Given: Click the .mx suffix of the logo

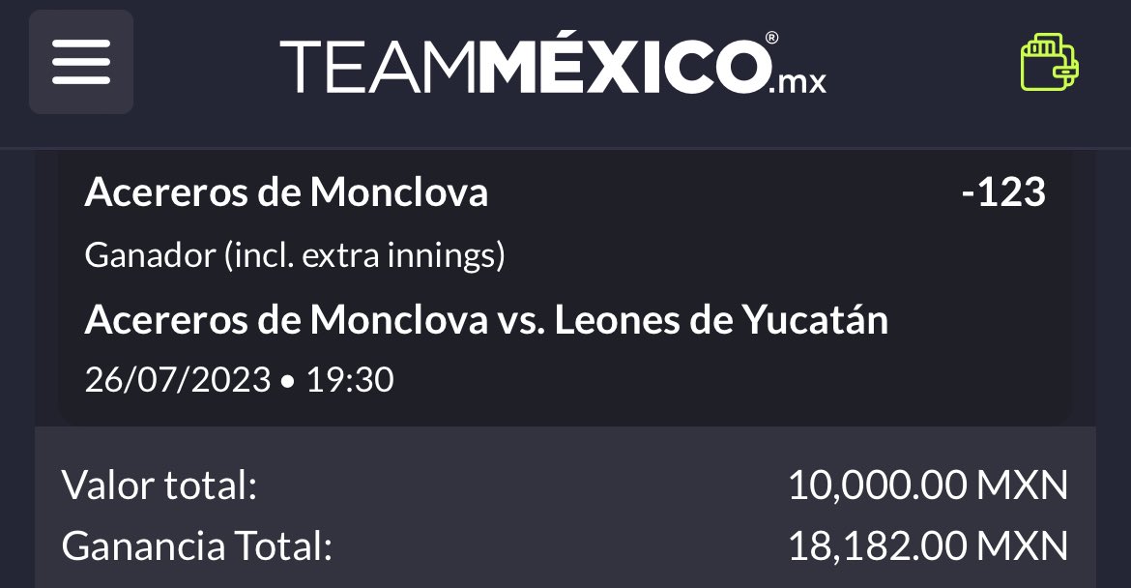Looking at the screenshot, I should click(797, 82).
